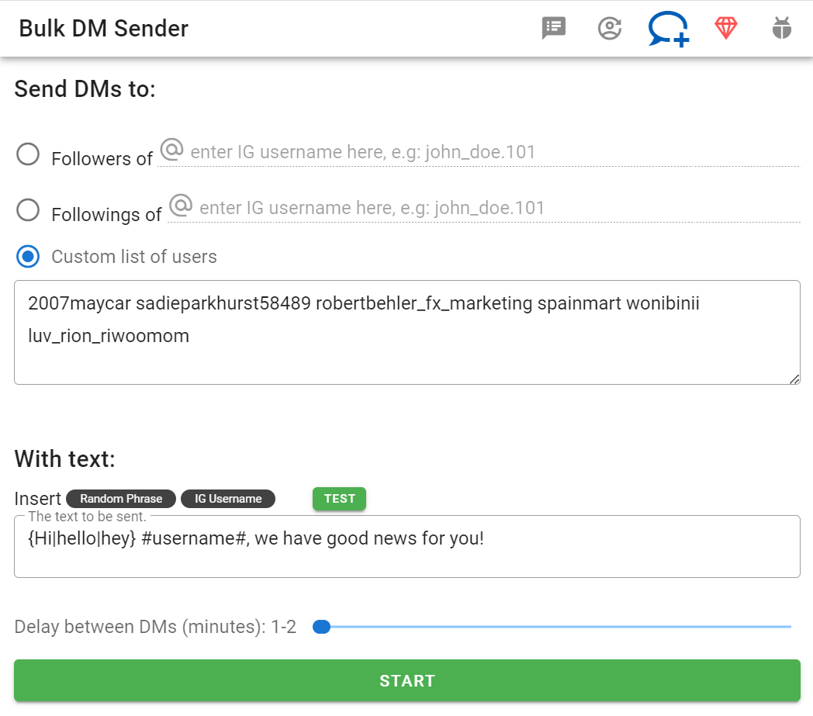Open the message list icon in header
813x716 pixels.
click(553, 28)
